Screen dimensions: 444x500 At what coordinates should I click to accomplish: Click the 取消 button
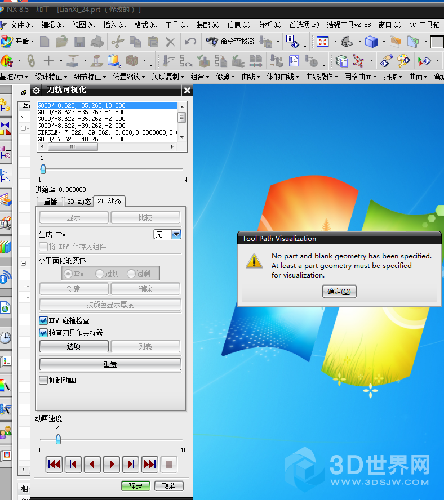coord(169,486)
